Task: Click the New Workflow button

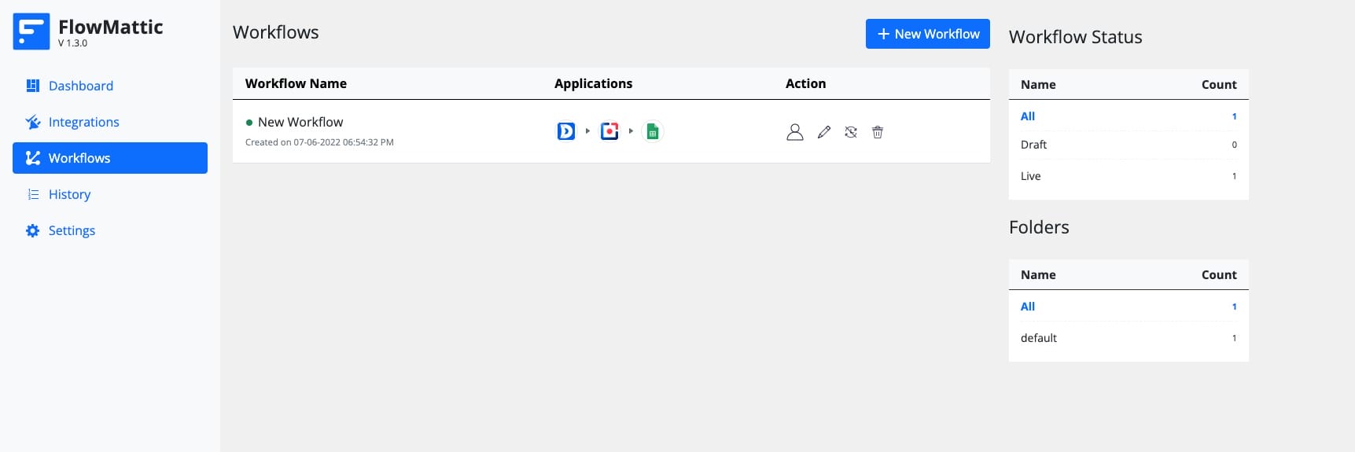Action: point(927,34)
